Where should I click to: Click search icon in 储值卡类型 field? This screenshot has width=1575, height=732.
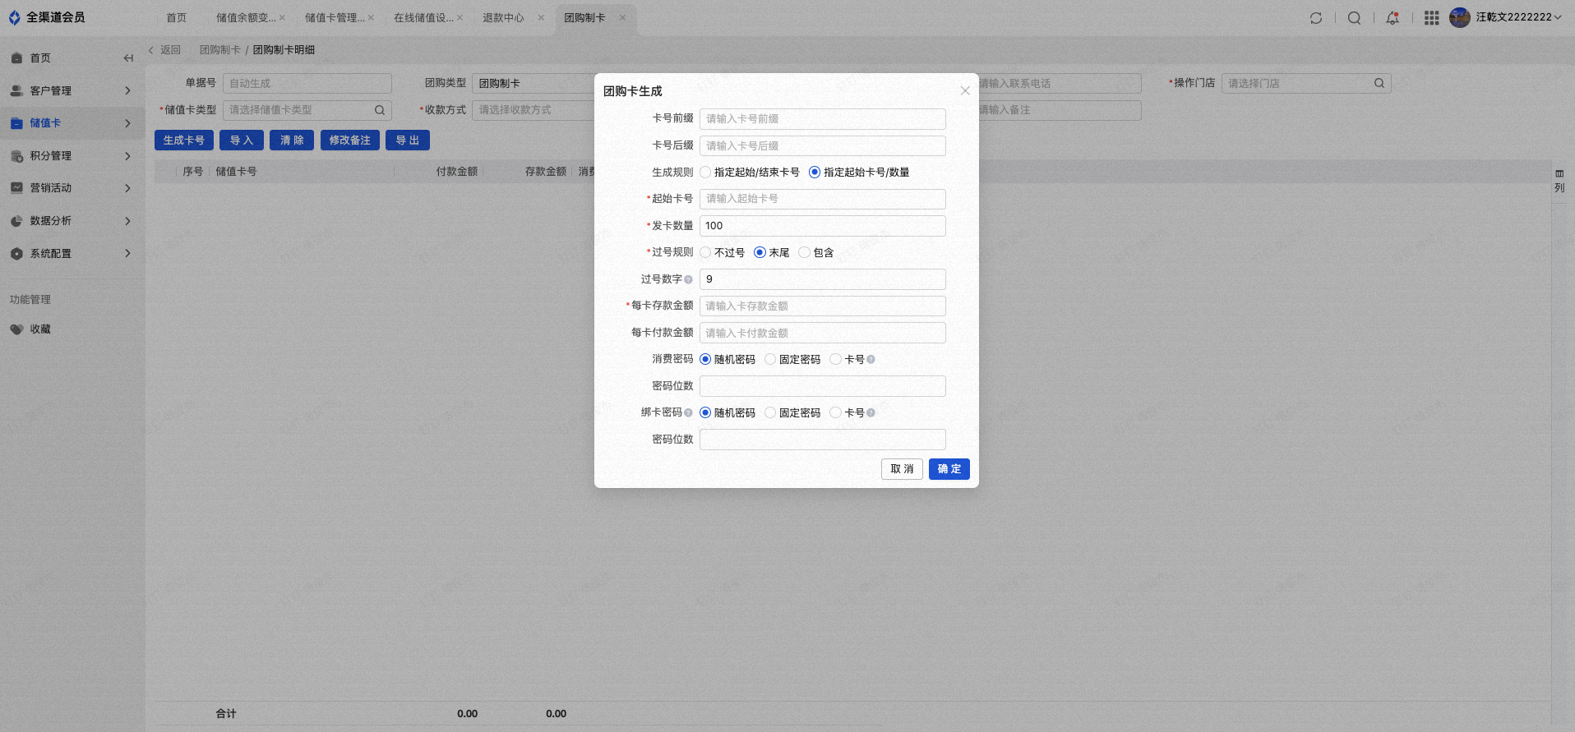380,110
